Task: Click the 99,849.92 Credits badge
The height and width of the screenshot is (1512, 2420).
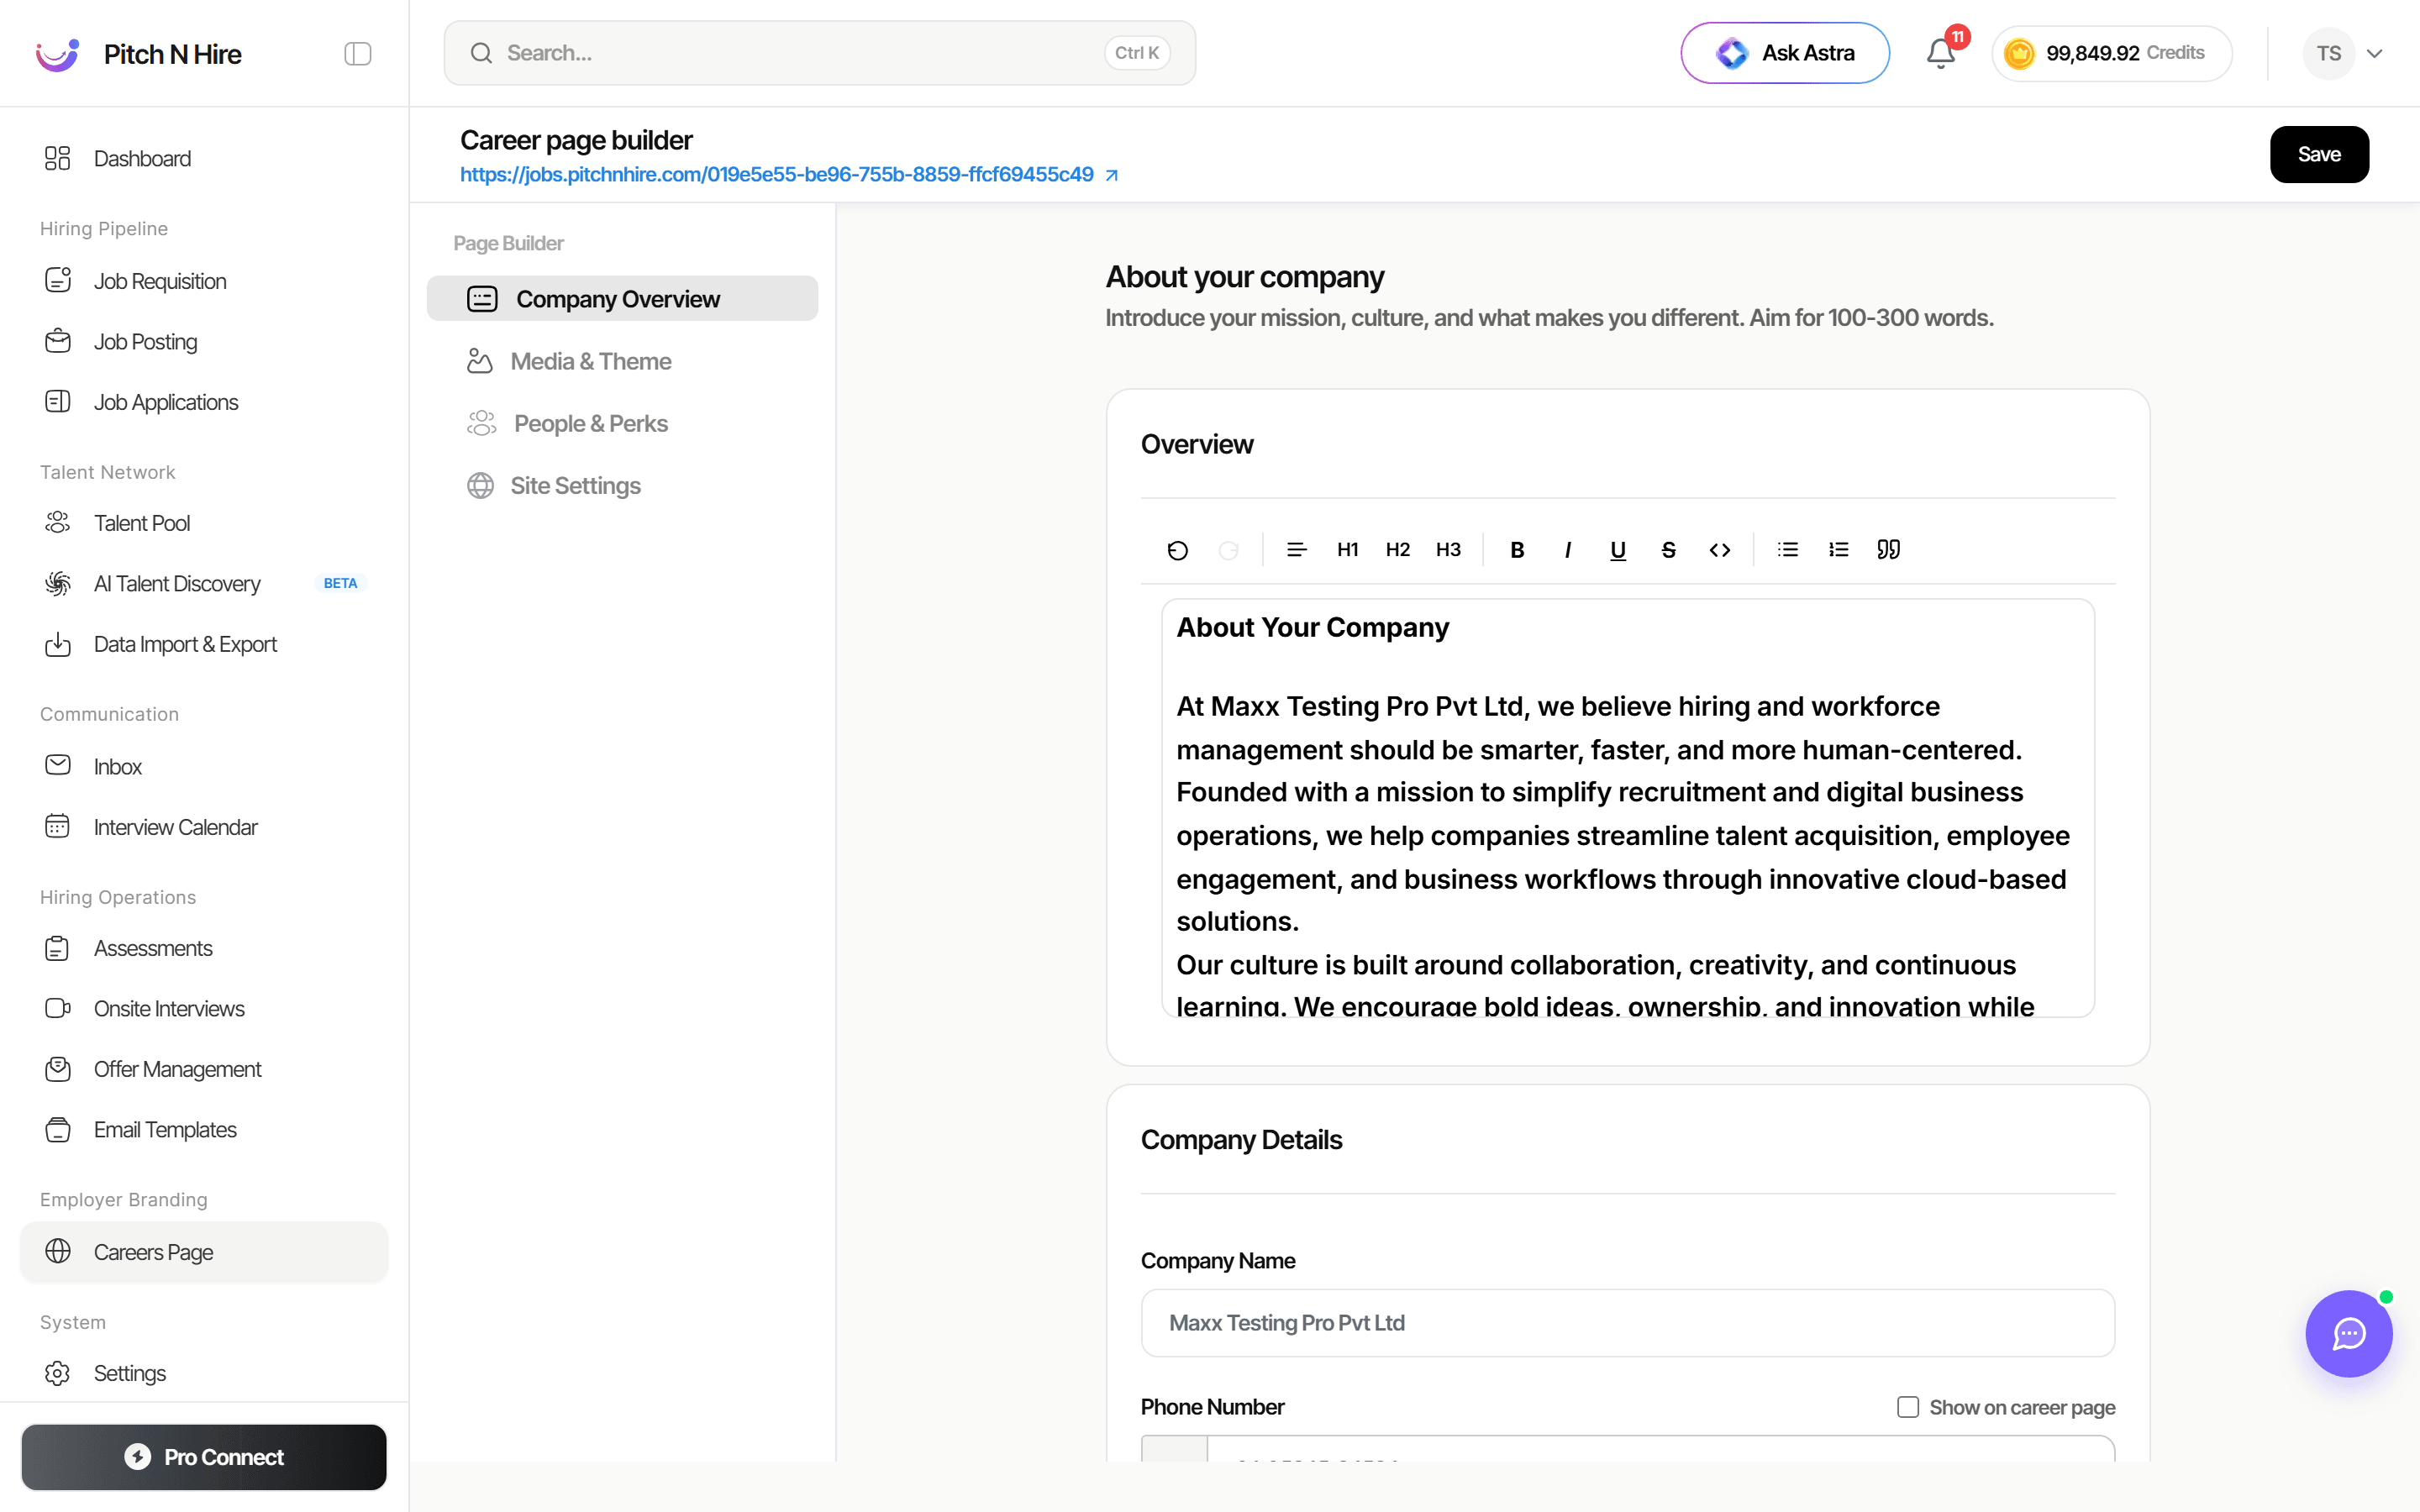Action: tap(2111, 53)
